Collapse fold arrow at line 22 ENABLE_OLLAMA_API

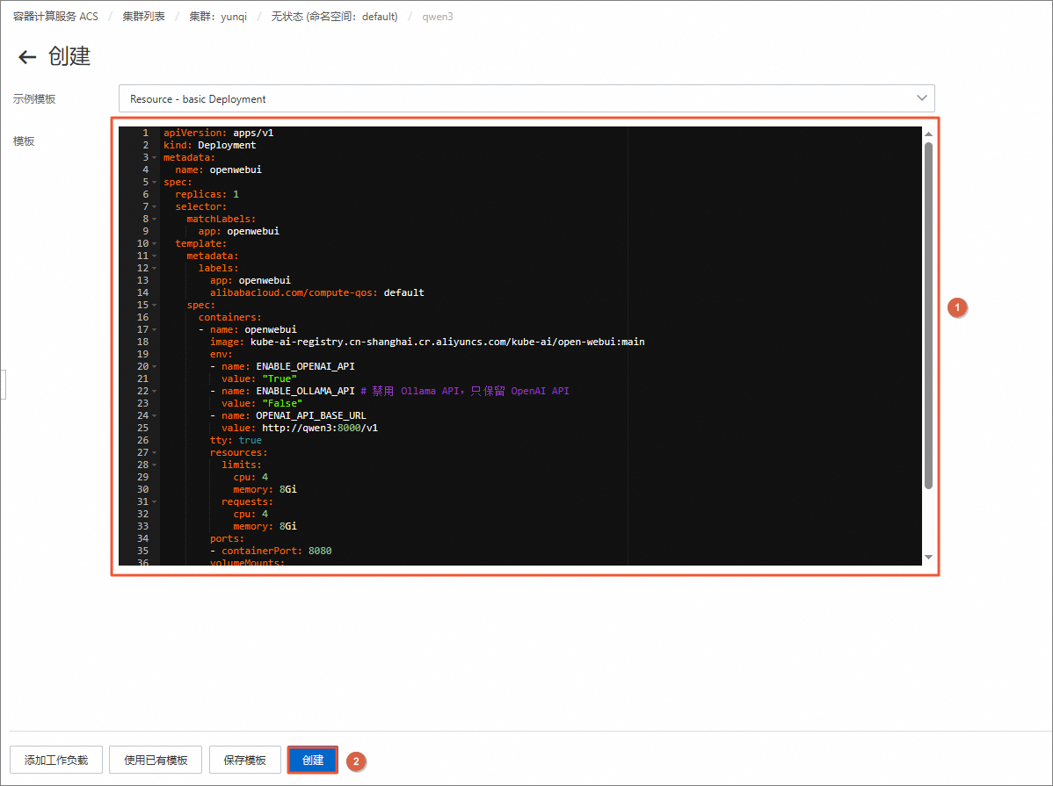155,392
